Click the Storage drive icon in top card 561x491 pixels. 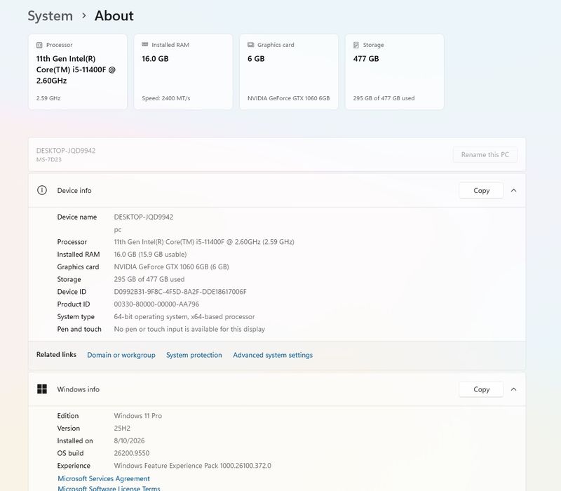pyautogui.click(x=356, y=45)
